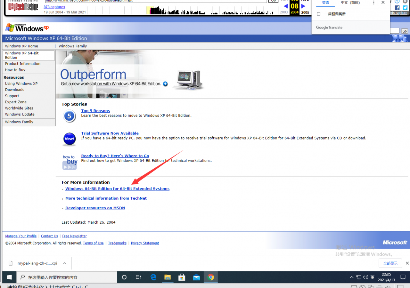This screenshot has height=288, width=410.
Task: Expand options for the mypal-lang download item
Action: click(65, 263)
